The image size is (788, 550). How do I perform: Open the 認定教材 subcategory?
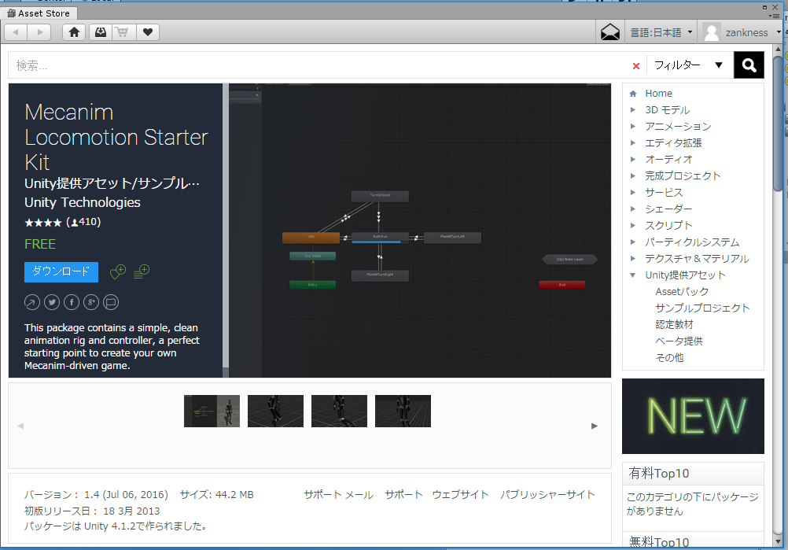[x=674, y=324]
